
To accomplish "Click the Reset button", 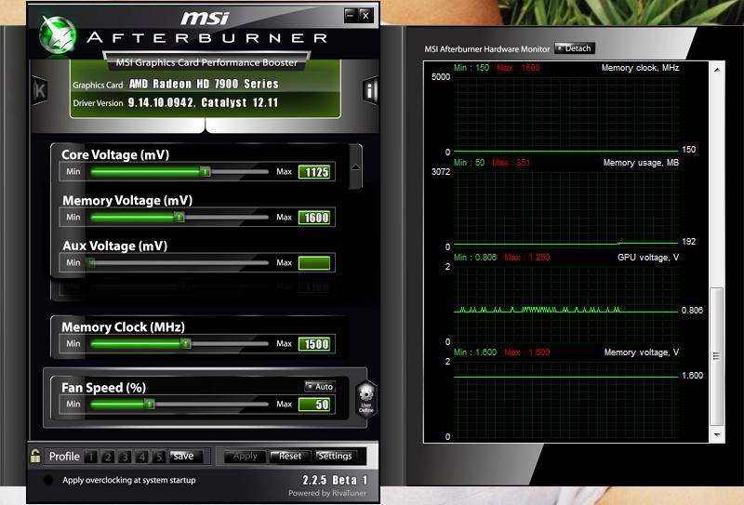I will tap(290, 456).
